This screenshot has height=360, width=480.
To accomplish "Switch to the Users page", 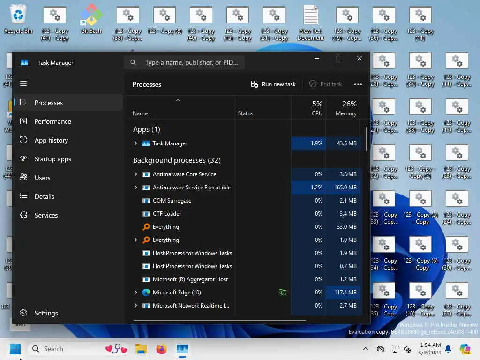I will coord(68,178).
